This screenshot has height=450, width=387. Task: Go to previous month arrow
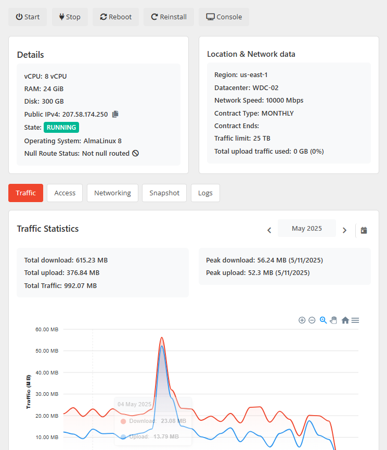pyautogui.click(x=269, y=230)
